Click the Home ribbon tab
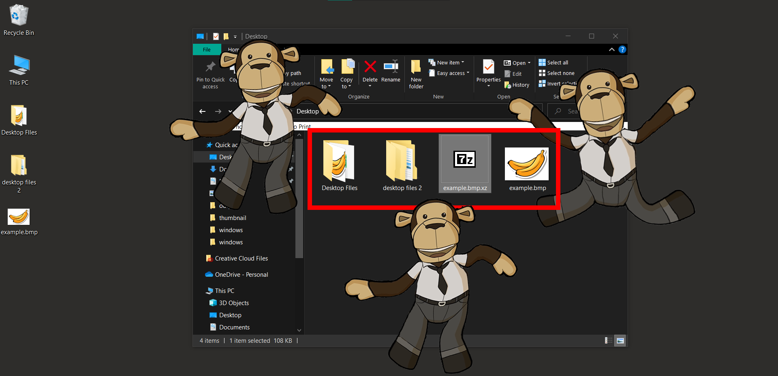 click(233, 49)
